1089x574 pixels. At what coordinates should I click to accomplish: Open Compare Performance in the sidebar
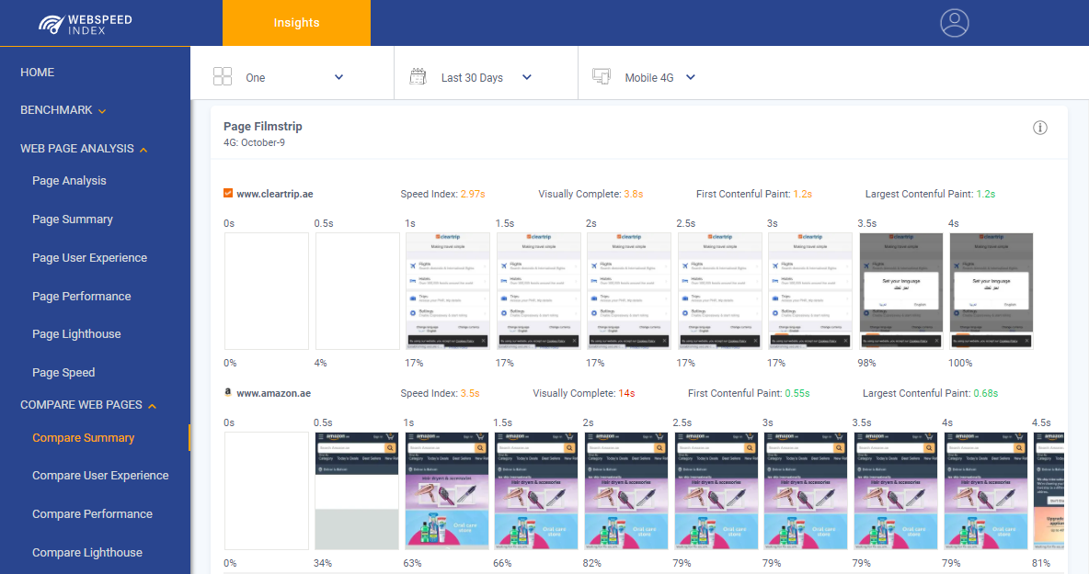click(x=92, y=513)
